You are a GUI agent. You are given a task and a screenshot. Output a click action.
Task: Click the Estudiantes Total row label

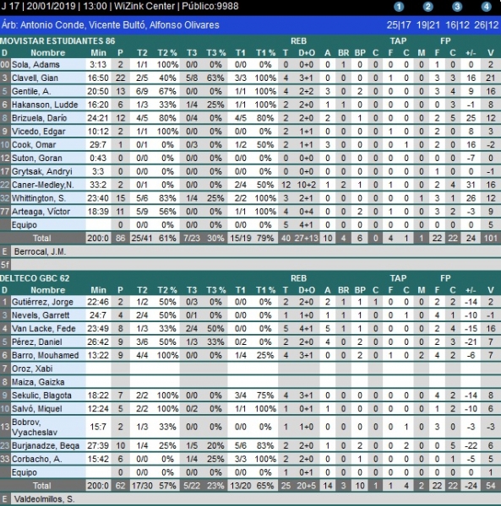tap(42, 238)
